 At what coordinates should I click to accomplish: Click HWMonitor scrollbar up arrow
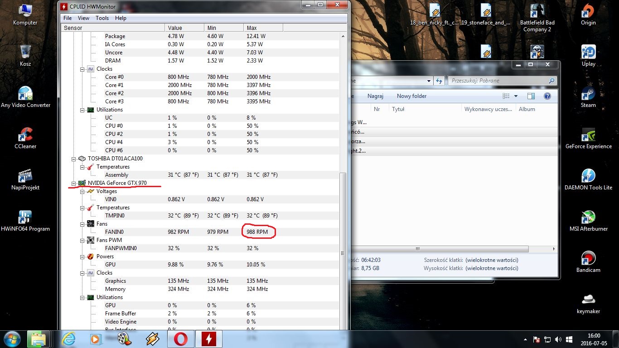point(343,36)
